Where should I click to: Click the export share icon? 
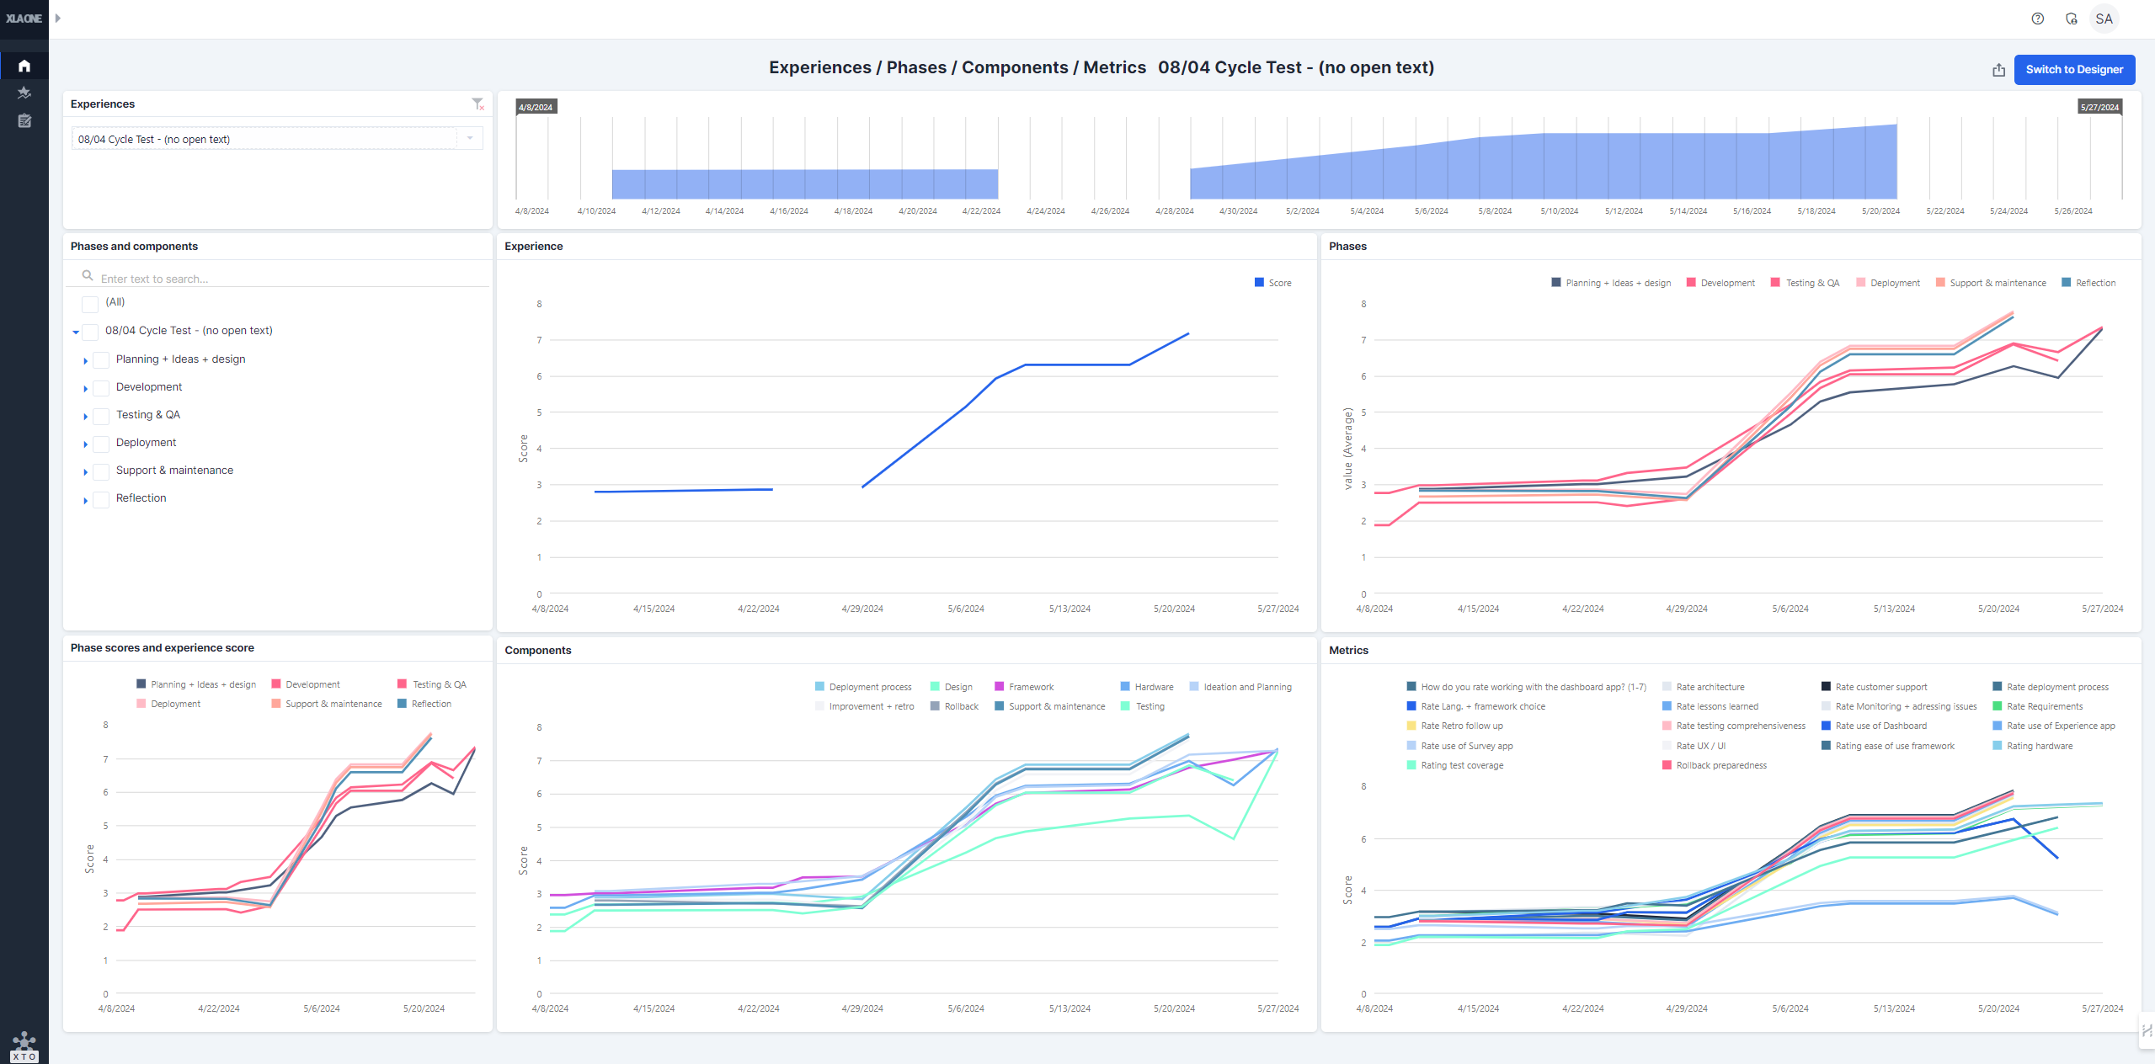tap(1998, 70)
